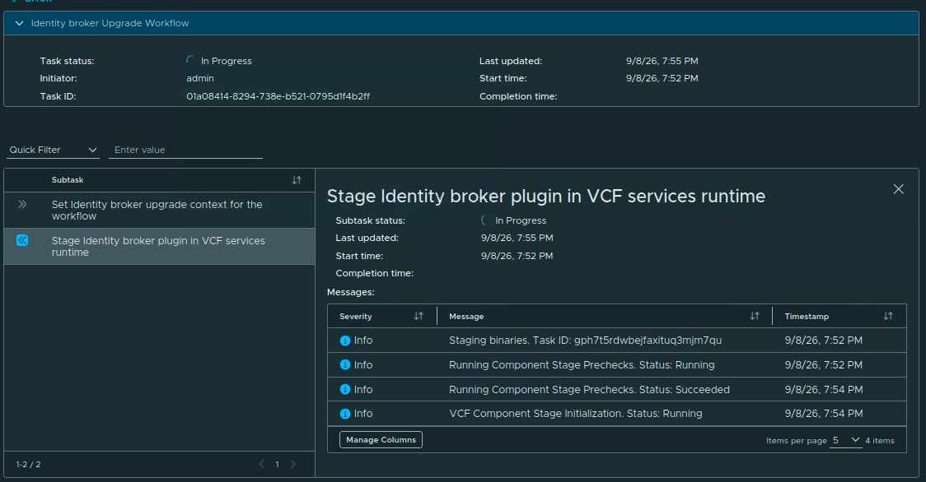Click info icon of Prechecks Running message

pos(345,364)
